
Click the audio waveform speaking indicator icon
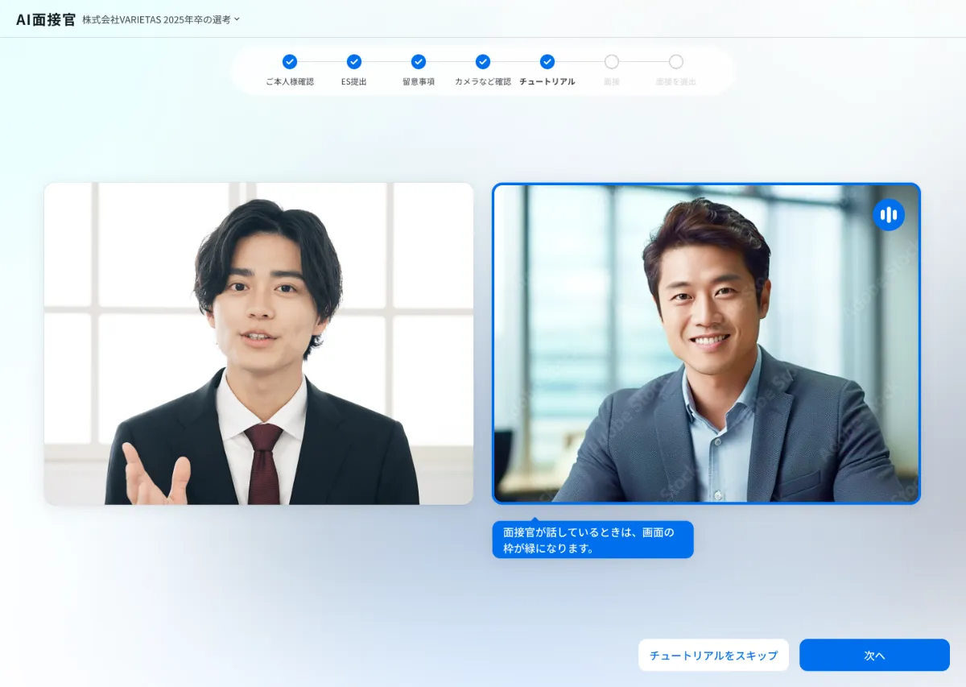pyautogui.click(x=889, y=215)
